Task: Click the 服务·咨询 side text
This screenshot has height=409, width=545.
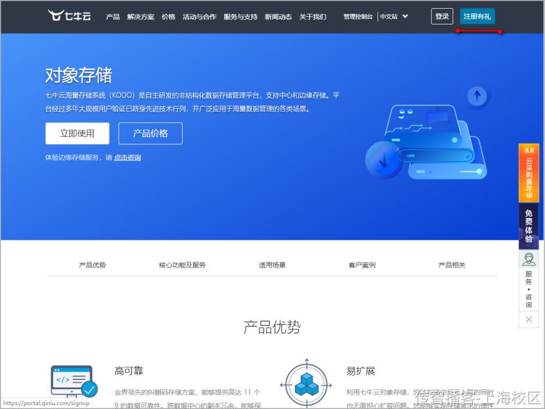Action: 529,289
